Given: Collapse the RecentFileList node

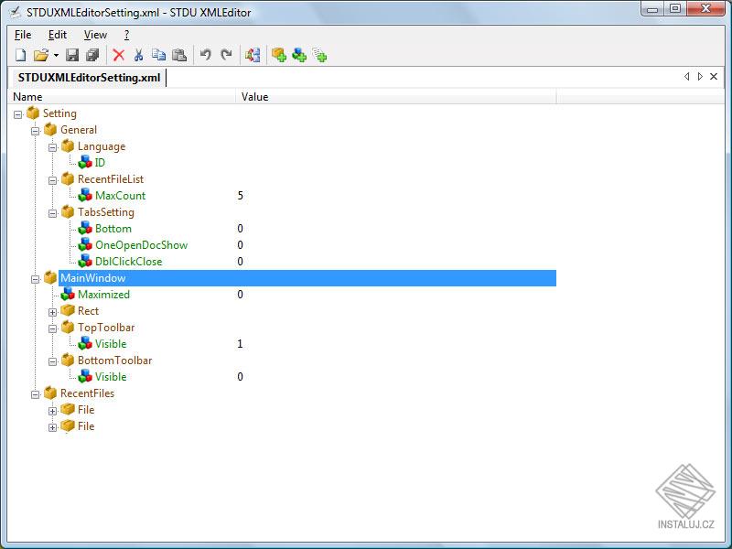Looking at the screenshot, I should (53, 180).
